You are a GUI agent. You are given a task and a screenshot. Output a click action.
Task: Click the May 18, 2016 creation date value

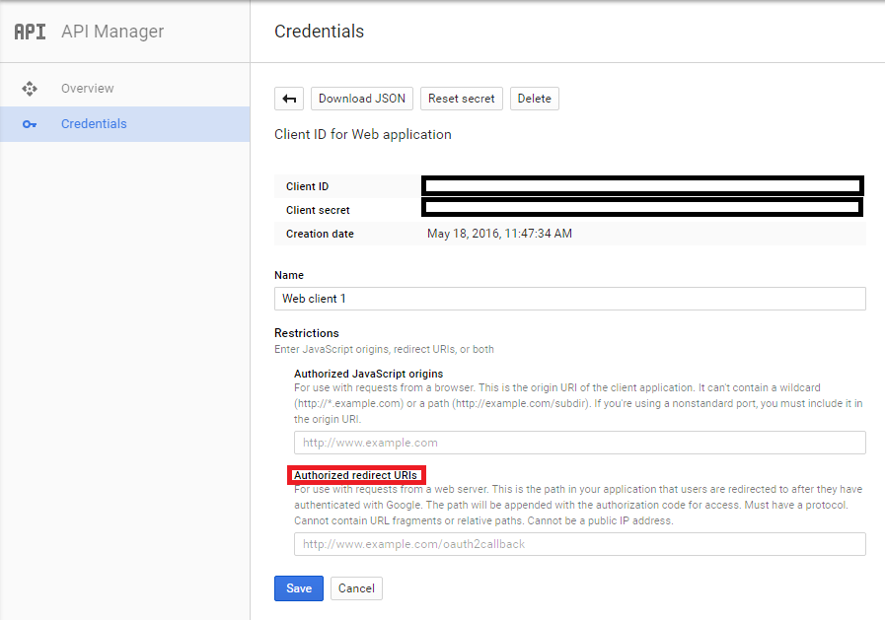click(499, 234)
